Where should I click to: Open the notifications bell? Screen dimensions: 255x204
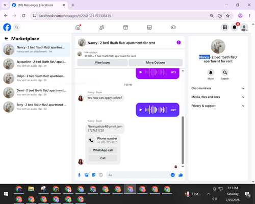pos(235,27)
